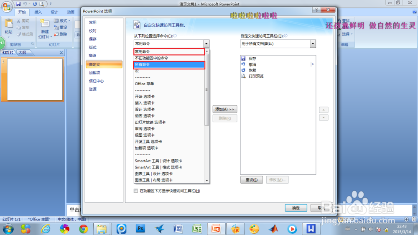Click volume speaker icon in system tray
Viewport: 418px width, 235px height.
[370, 229]
